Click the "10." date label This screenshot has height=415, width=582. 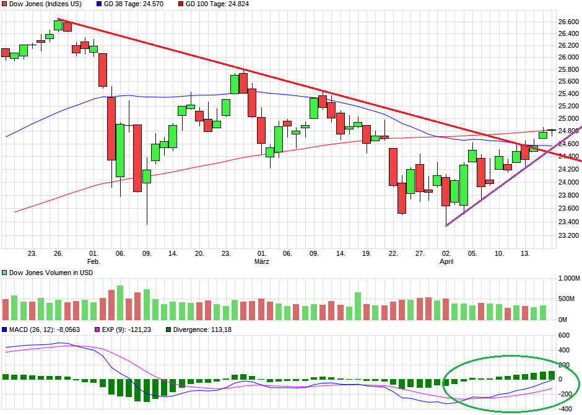(x=499, y=253)
